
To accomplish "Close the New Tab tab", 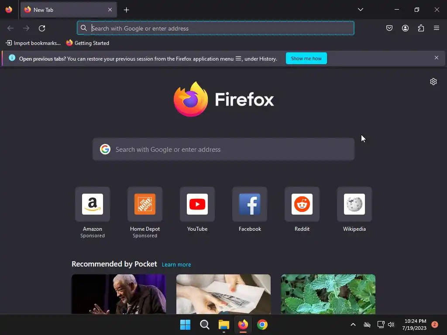I will pos(110,10).
